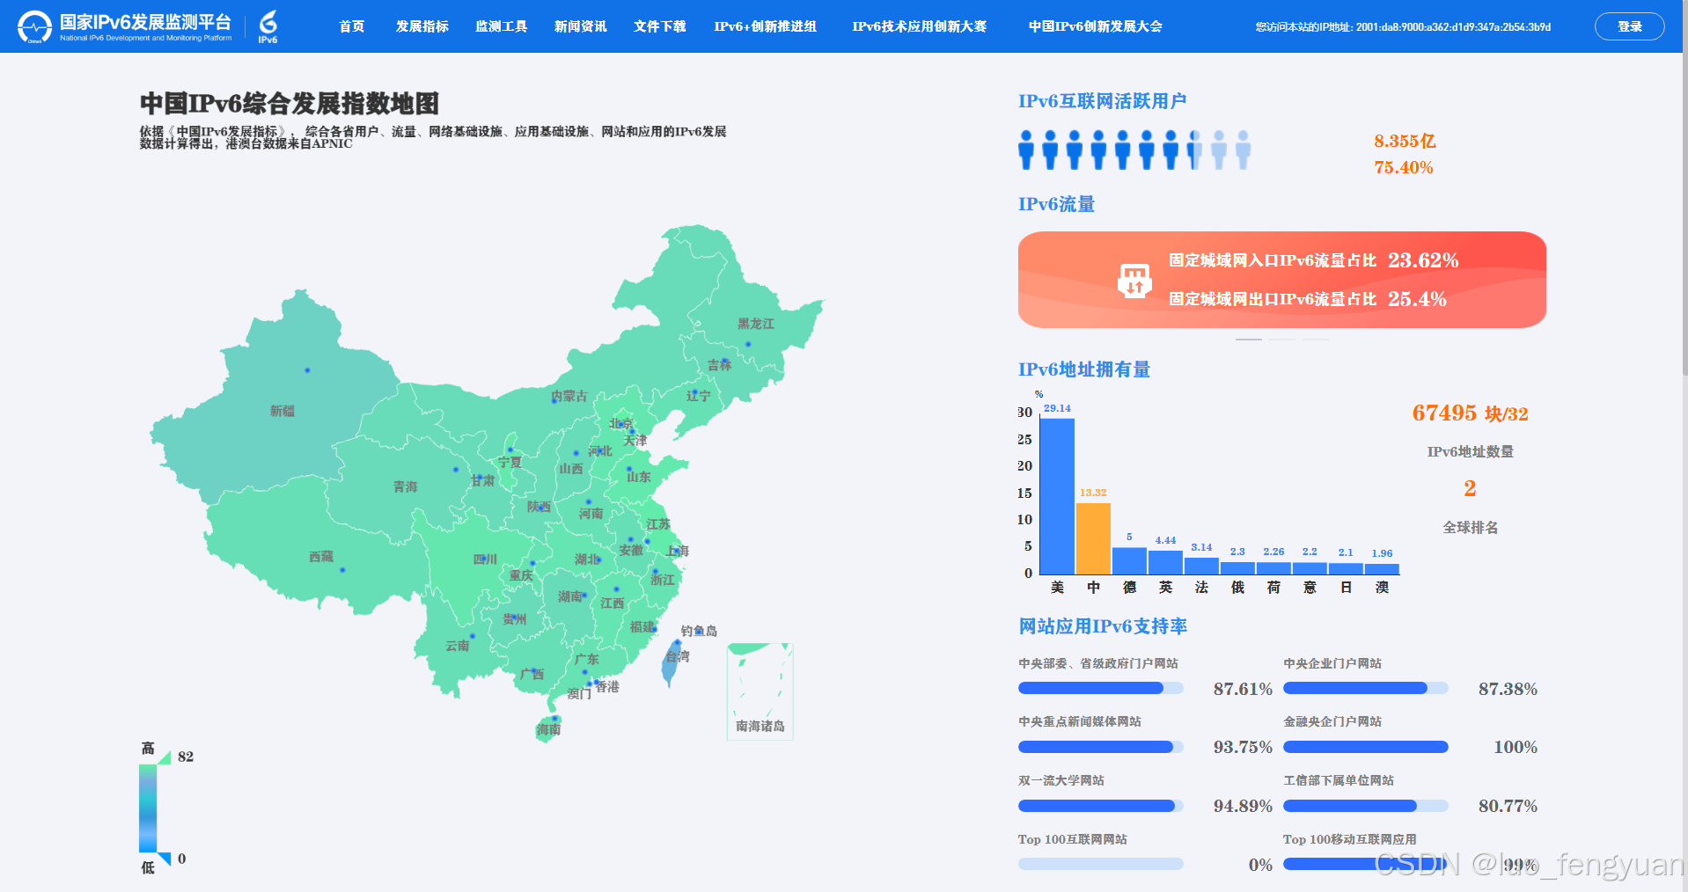Click the visitor IP address text in header
The image size is (1688, 892).
tap(1403, 27)
